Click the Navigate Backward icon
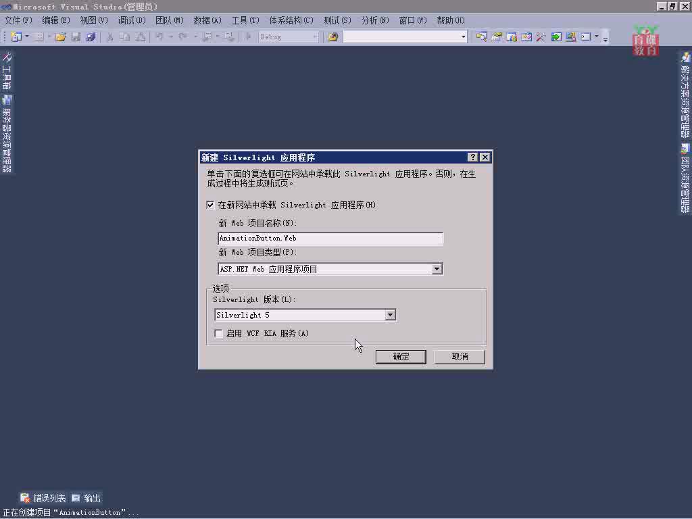692x519 pixels. click(x=207, y=37)
